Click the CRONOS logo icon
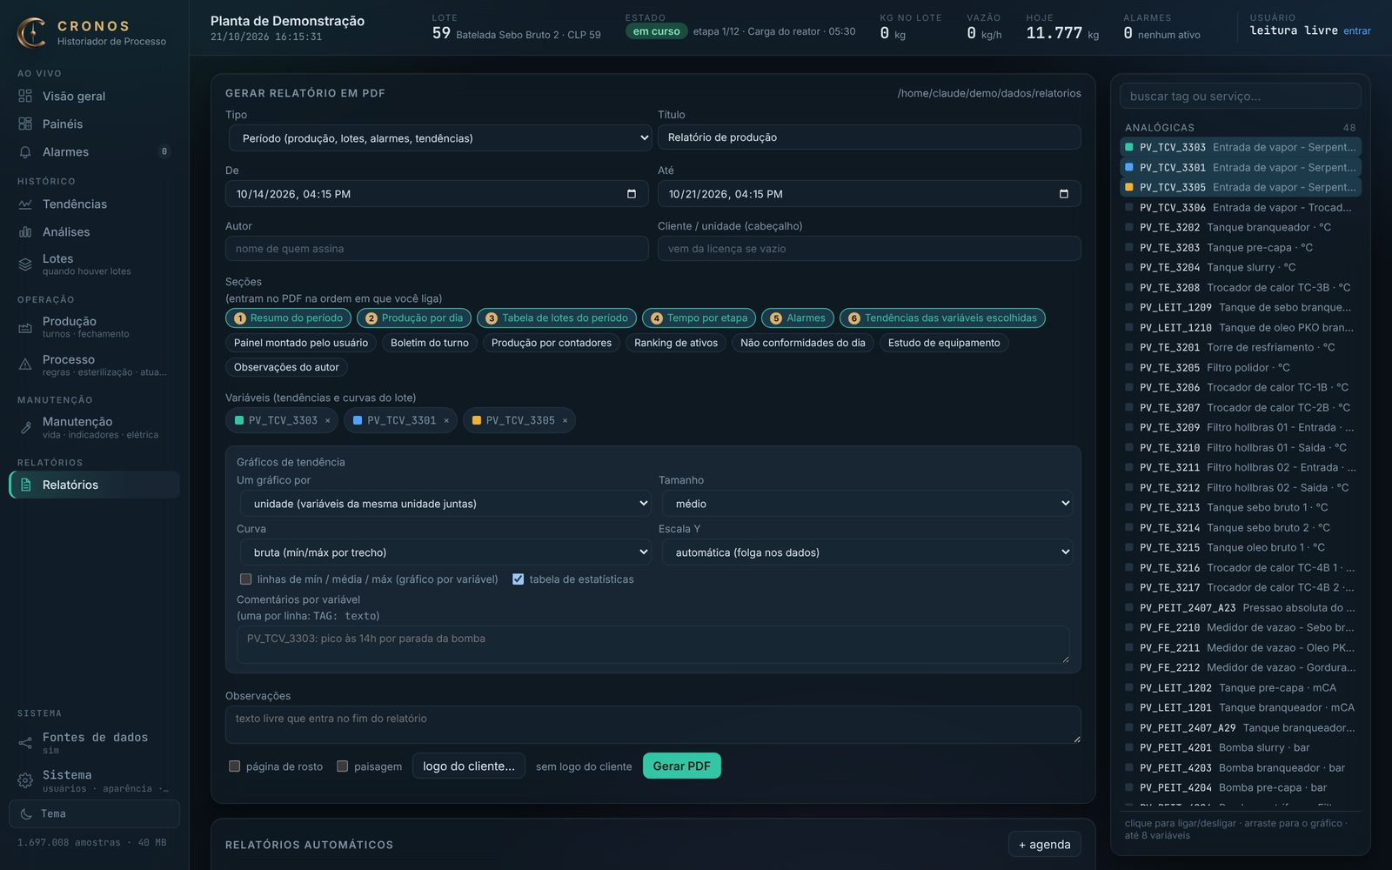This screenshot has height=870, width=1392. (32, 33)
